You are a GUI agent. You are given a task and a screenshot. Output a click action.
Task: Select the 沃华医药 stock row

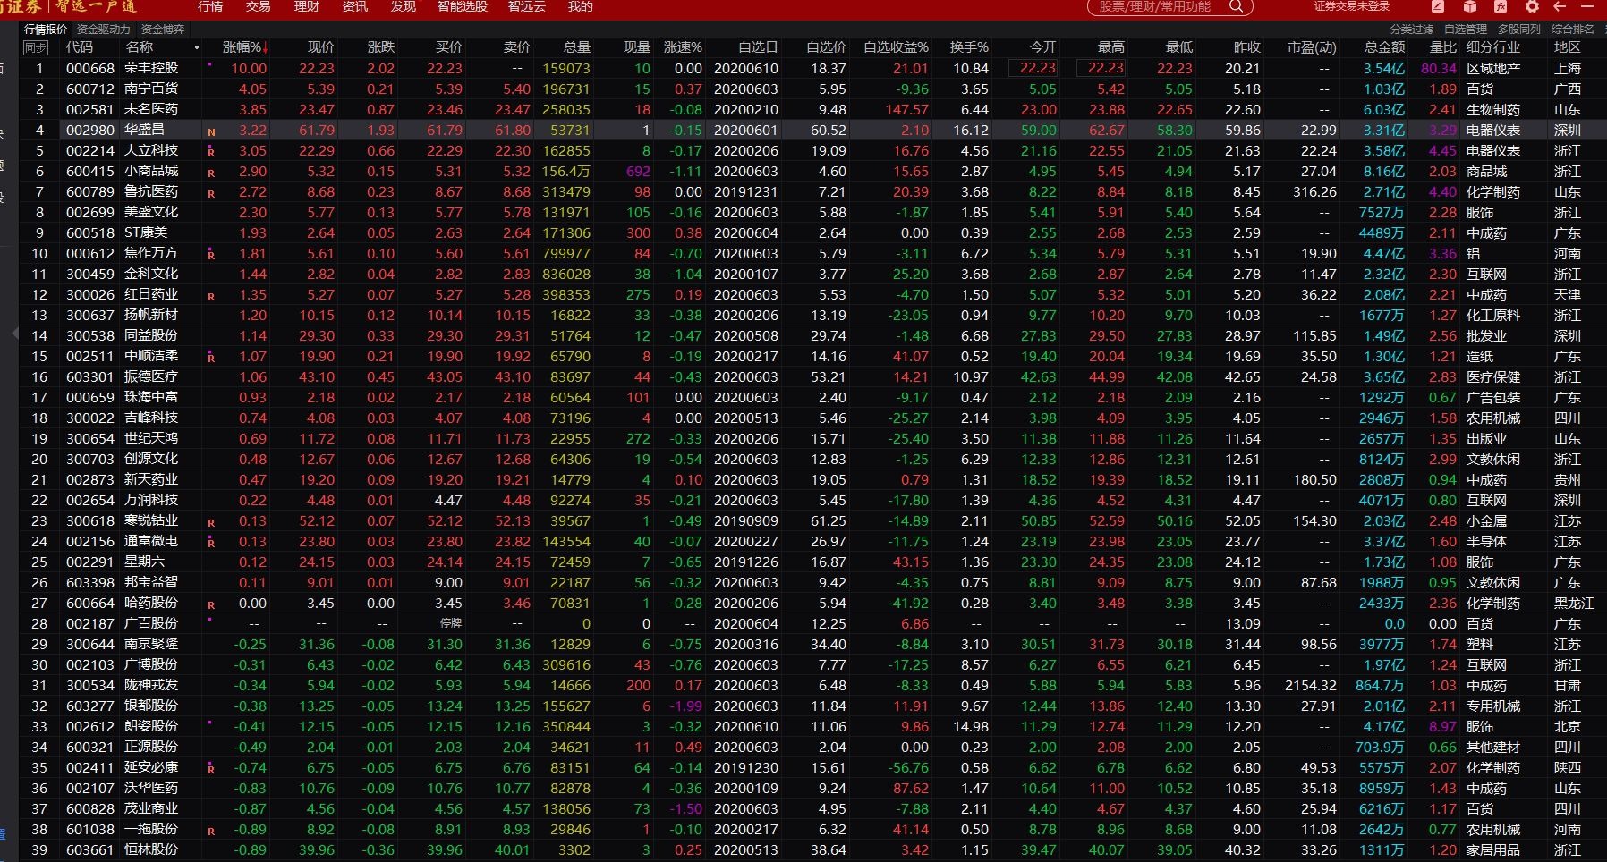click(813, 788)
